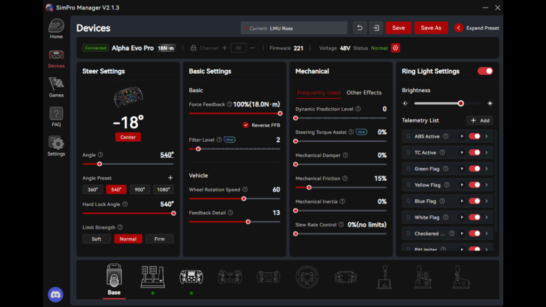Expand the TC Active telemetry chevron
Viewport: 546px width, 307px height.
(x=486, y=152)
